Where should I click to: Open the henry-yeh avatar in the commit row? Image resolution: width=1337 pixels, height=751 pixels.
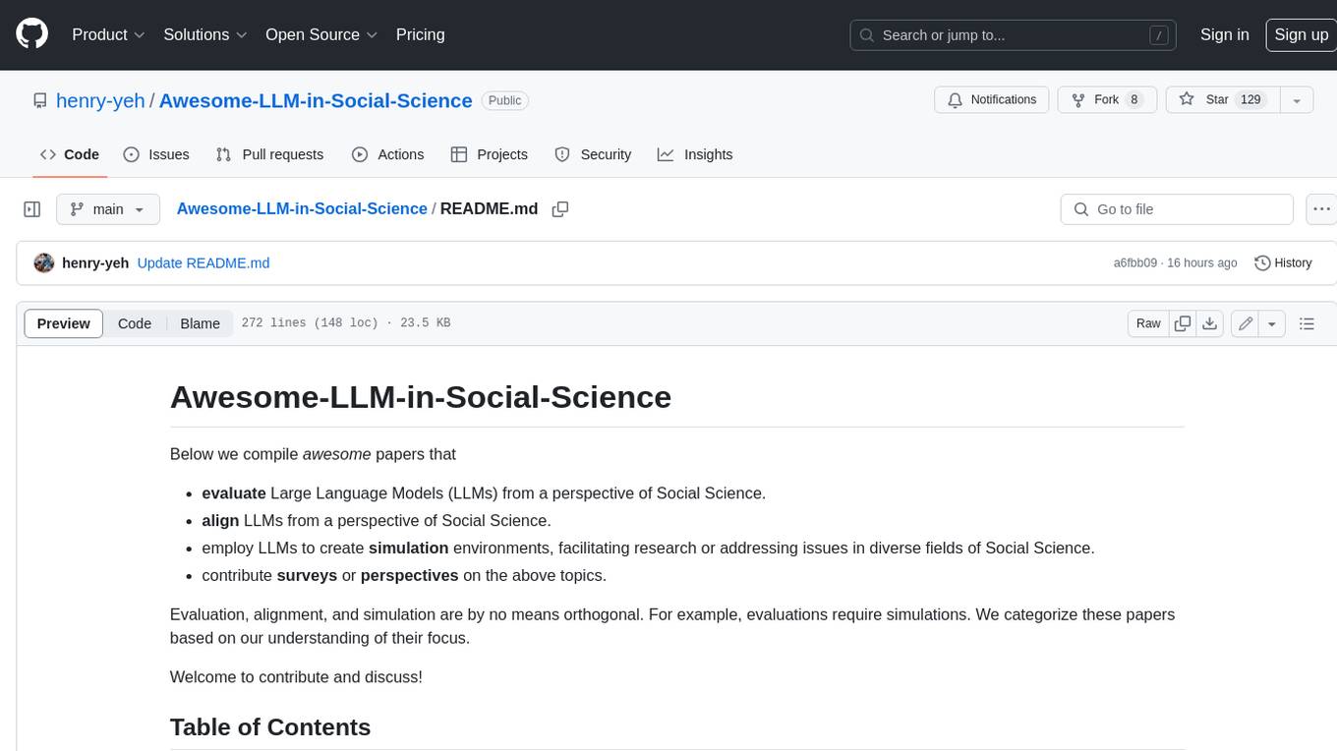tap(43, 263)
